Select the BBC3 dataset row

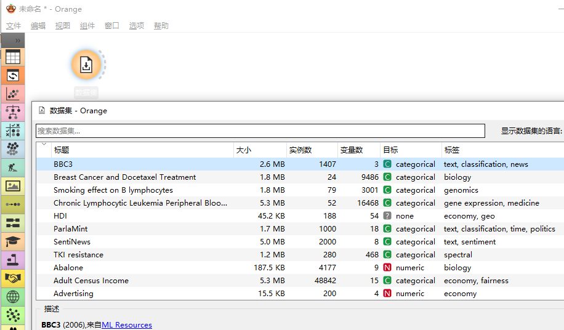pos(300,164)
